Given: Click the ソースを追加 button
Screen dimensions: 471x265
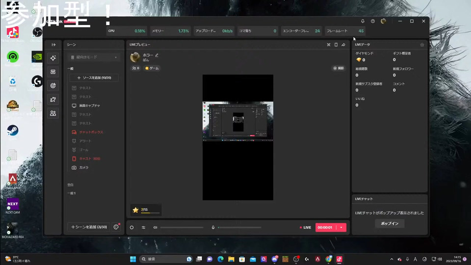Looking at the screenshot, I should 94,78.
